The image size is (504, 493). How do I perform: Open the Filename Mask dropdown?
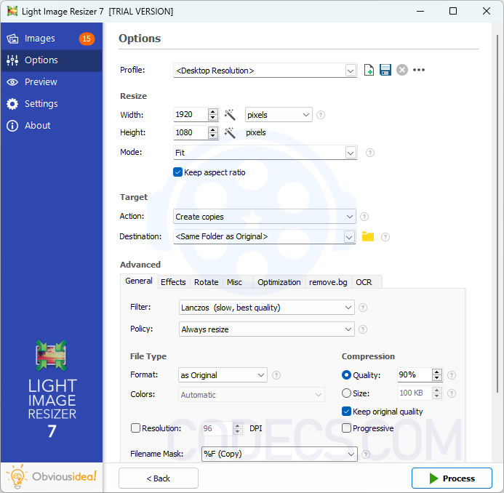pos(279,454)
